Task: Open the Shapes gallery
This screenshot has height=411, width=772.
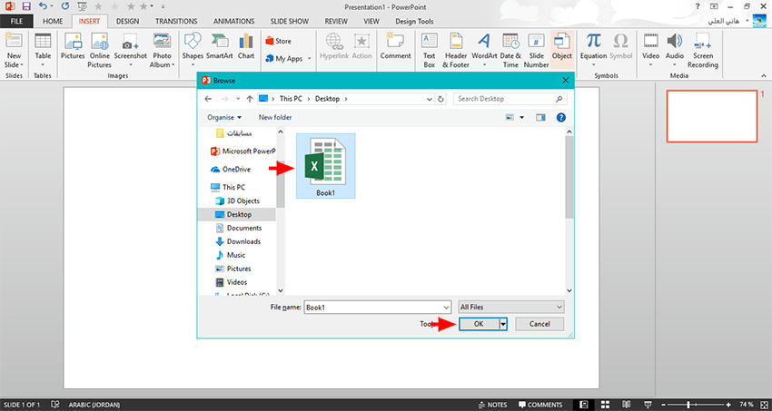Action: tap(193, 51)
